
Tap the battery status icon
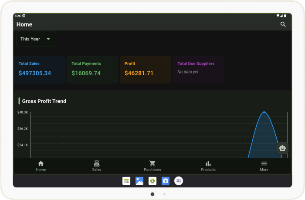(x=285, y=16)
